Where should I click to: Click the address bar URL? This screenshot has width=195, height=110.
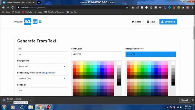pyautogui.click(x=33, y=7)
